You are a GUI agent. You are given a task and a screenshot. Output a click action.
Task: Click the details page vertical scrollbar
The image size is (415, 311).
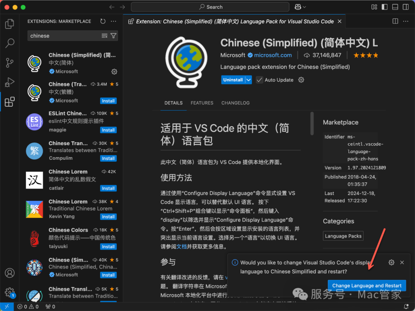tap(312, 124)
